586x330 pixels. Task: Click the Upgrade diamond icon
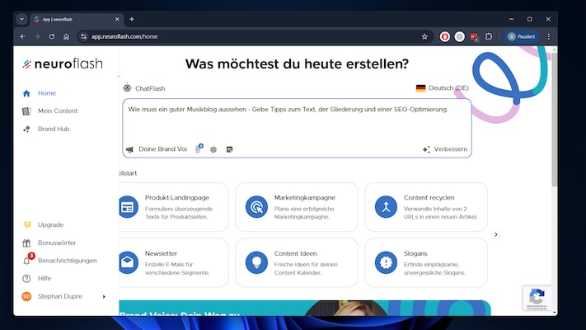[27, 225]
